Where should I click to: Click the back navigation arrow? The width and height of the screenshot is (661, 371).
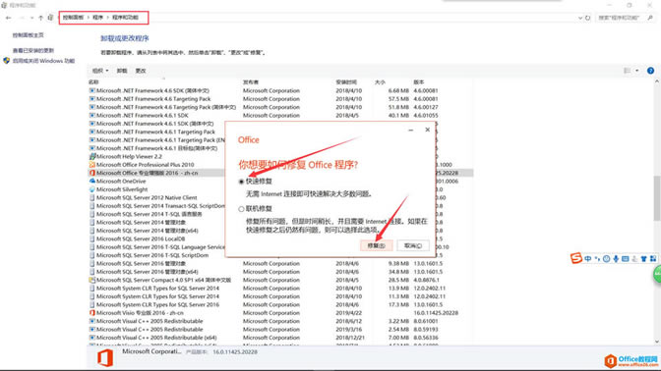click(x=9, y=18)
